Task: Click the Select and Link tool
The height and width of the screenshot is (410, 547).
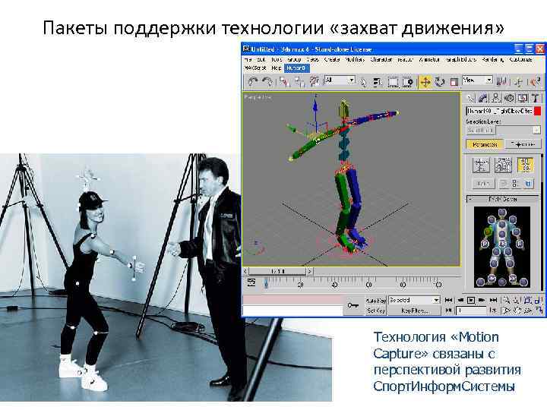Action: pyautogui.click(x=283, y=82)
